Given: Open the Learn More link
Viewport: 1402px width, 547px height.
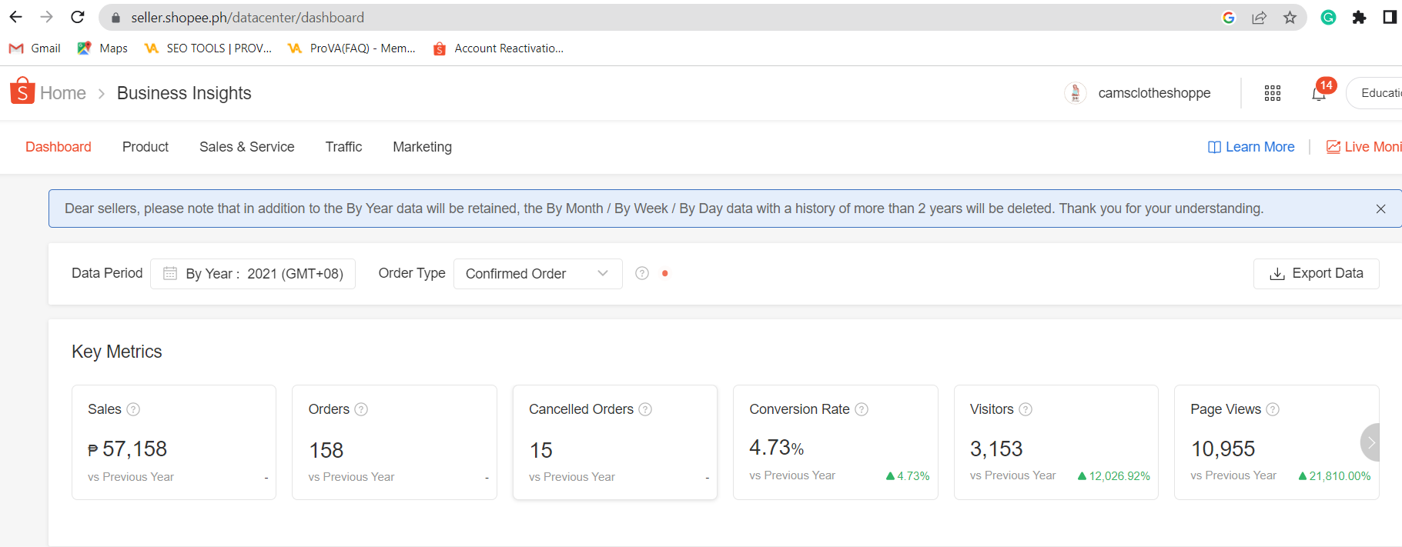Looking at the screenshot, I should pyautogui.click(x=1251, y=147).
